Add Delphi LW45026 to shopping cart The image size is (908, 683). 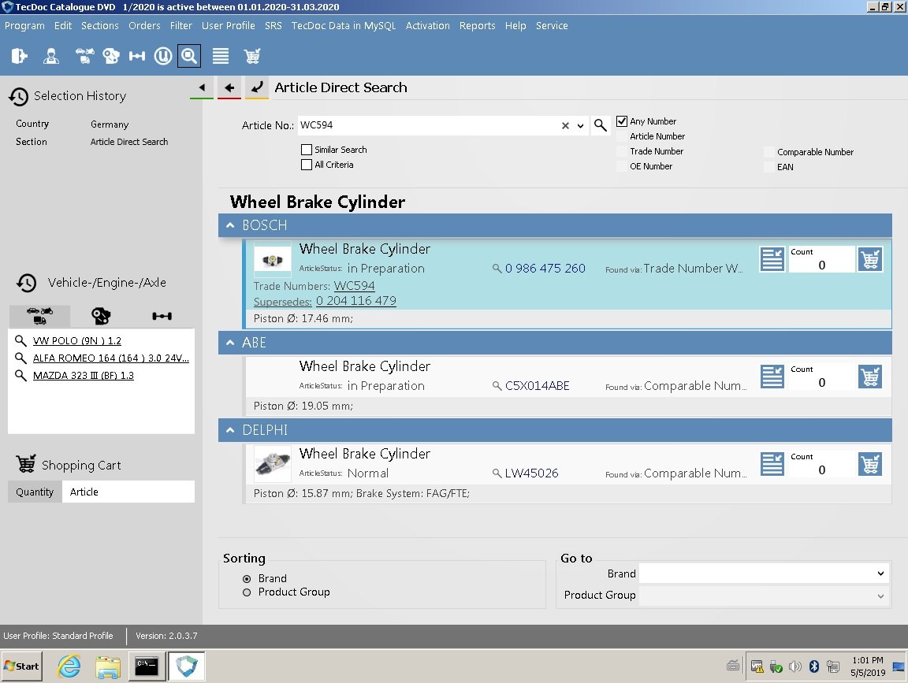870,464
